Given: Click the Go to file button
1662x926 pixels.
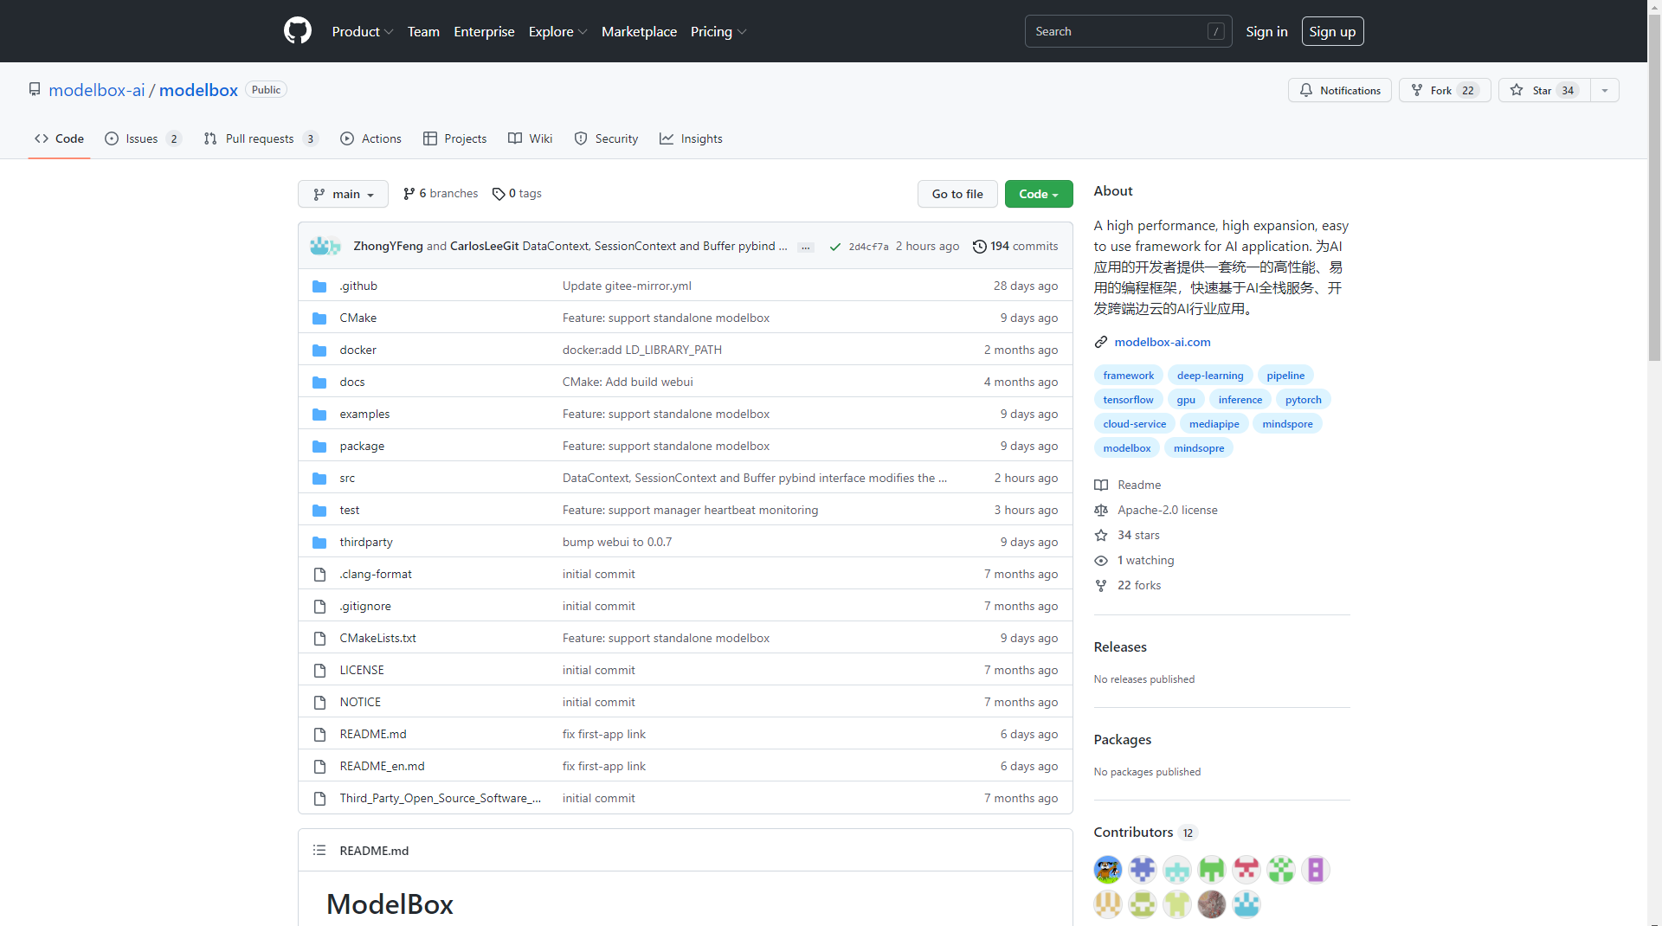Looking at the screenshot, I should click(957, 194).
